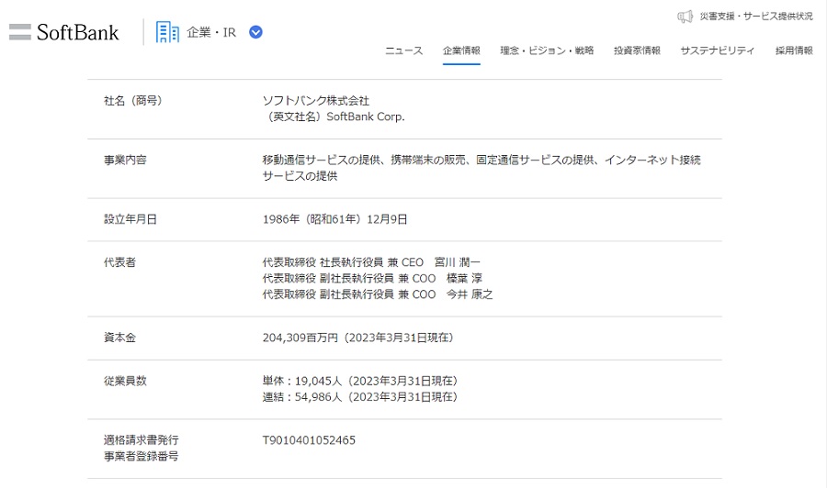Image resolution: width=827 pixels, height=488 pixels.
Task: Click the 代表者 row label
Action: pos(119,262)
